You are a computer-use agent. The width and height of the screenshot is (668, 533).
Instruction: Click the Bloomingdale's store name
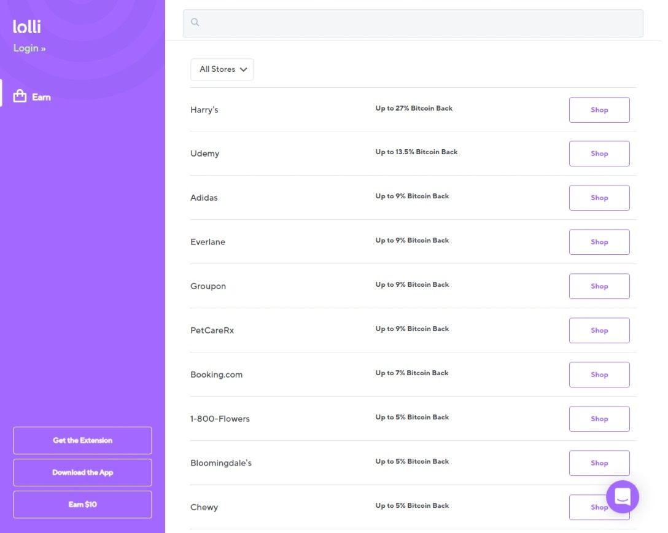click(x=220, y=463)
